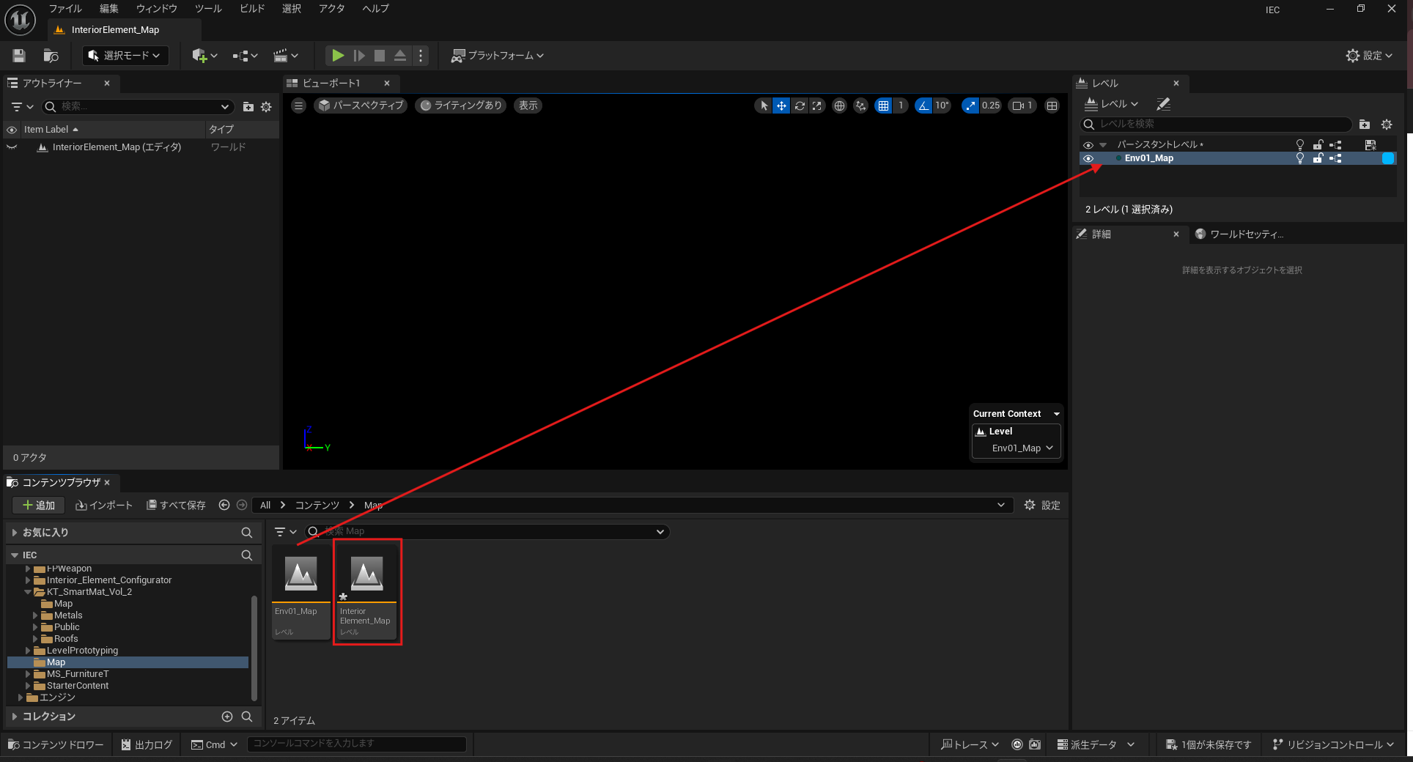Click the すべて保存 button
The width and height of the screenshot is (1413, 762).
pos(176,505)
